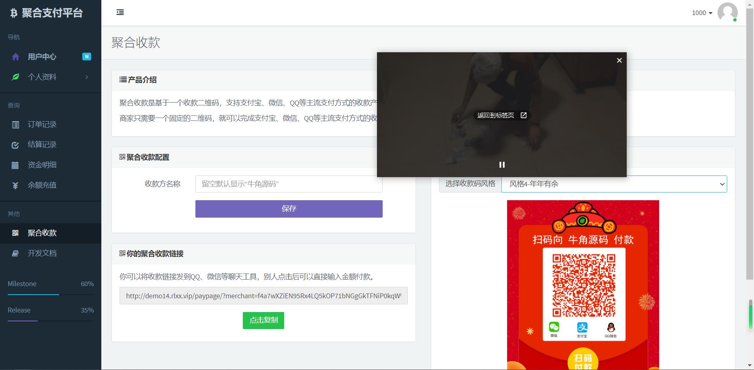Click the payment link URL field
The image size is (754, 370).
[263, 296]
